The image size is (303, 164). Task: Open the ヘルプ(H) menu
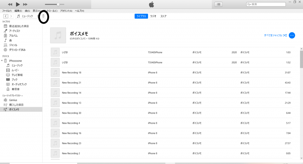pyautogui.click(x=79, y=11)
